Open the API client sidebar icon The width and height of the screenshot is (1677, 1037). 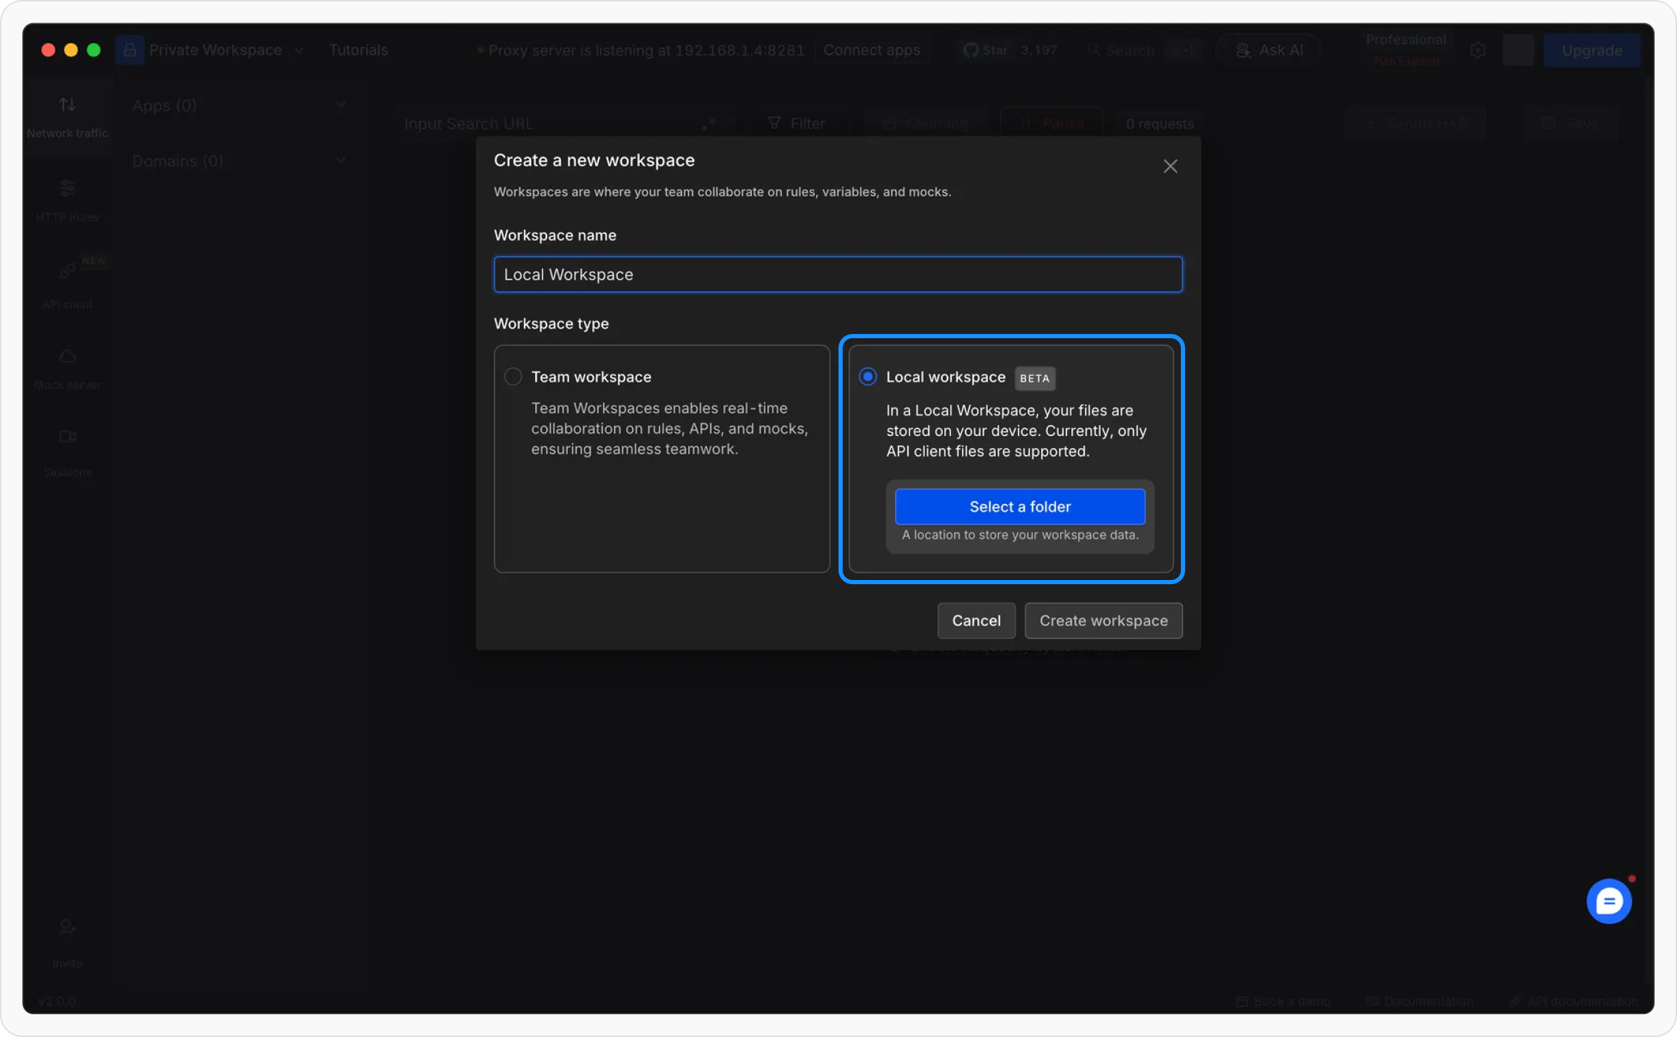(67, 270)
